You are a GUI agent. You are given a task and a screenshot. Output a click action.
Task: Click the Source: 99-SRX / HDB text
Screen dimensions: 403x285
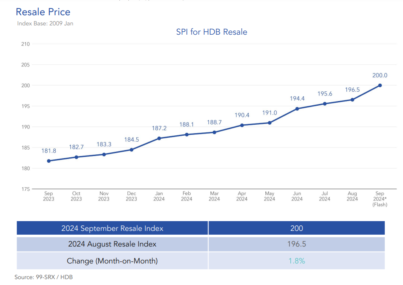point(44,277)
